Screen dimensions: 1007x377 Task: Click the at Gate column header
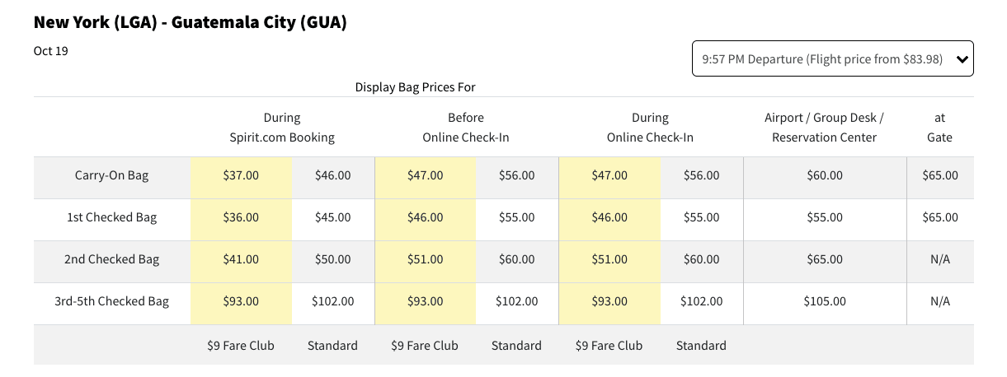[939, 128]
